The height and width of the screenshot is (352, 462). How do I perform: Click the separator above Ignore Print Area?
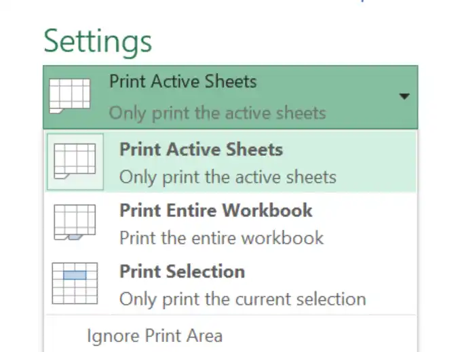click(x=231, y=315)
